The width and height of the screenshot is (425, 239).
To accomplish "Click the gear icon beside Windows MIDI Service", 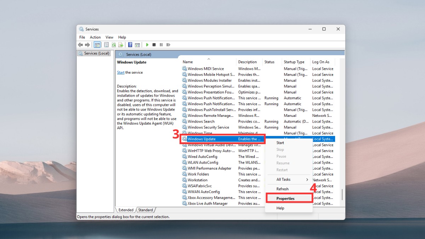I will click(x=184, y=69).
